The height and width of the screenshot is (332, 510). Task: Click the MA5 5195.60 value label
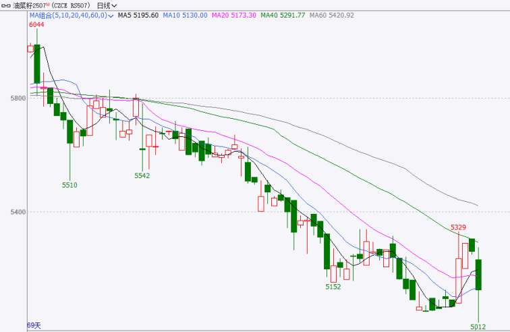click(x=138, y=16)
